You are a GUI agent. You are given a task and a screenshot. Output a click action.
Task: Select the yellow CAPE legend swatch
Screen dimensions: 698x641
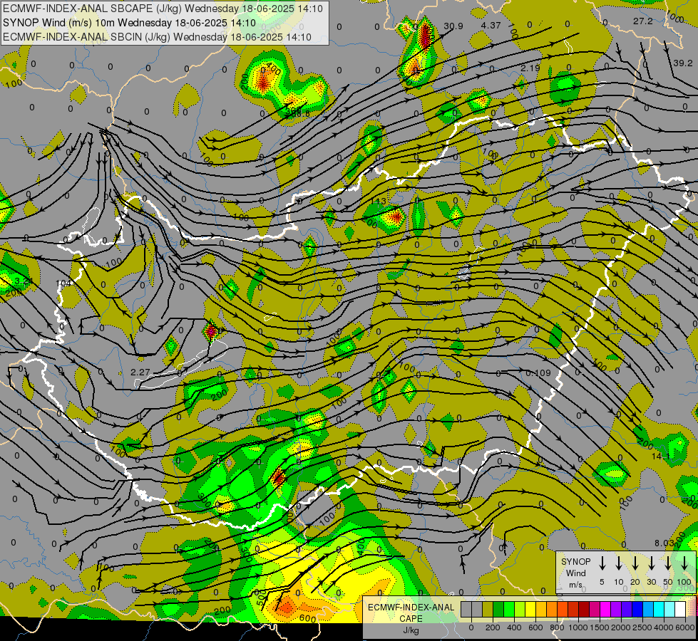pos(530,610)
